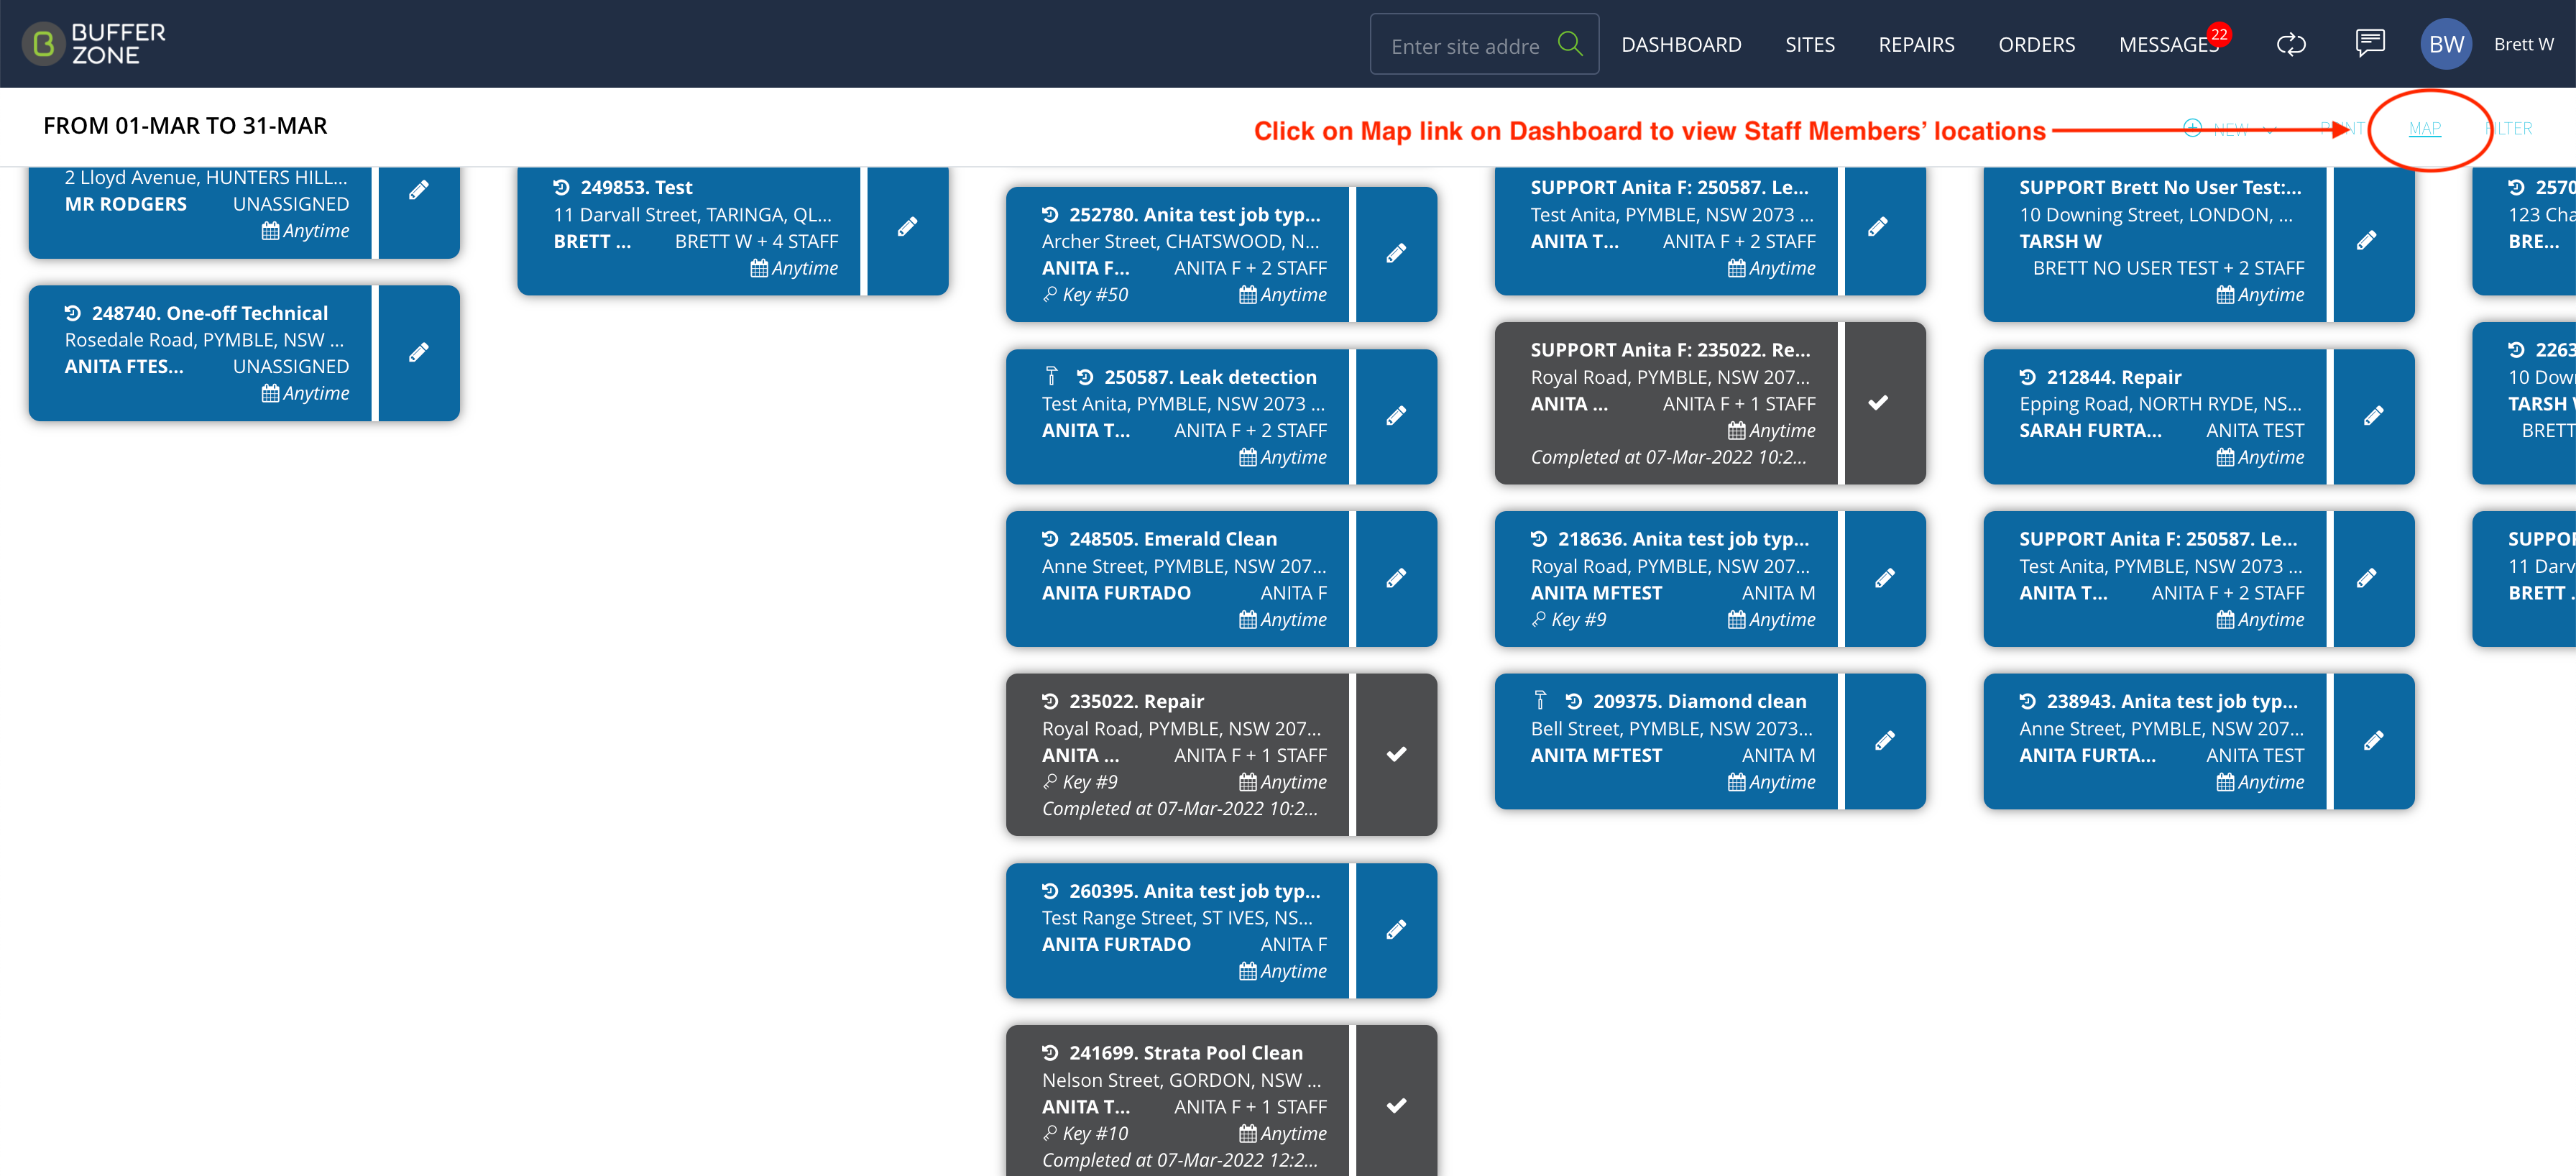The width and height of the screenshot is (2576, 1176).
Task: Edit job 260395 Test Range Street
Action: [x=1396, y=930]
